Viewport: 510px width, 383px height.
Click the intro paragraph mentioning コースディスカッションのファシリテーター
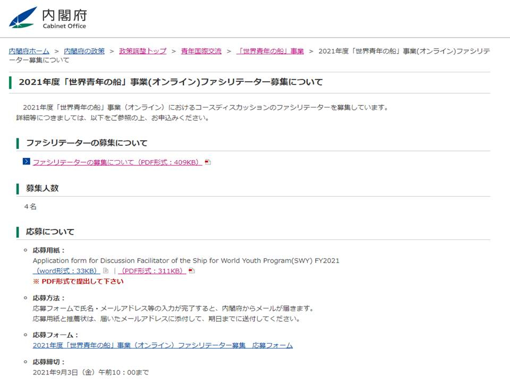pyautogui.click(x=206, y=107)
